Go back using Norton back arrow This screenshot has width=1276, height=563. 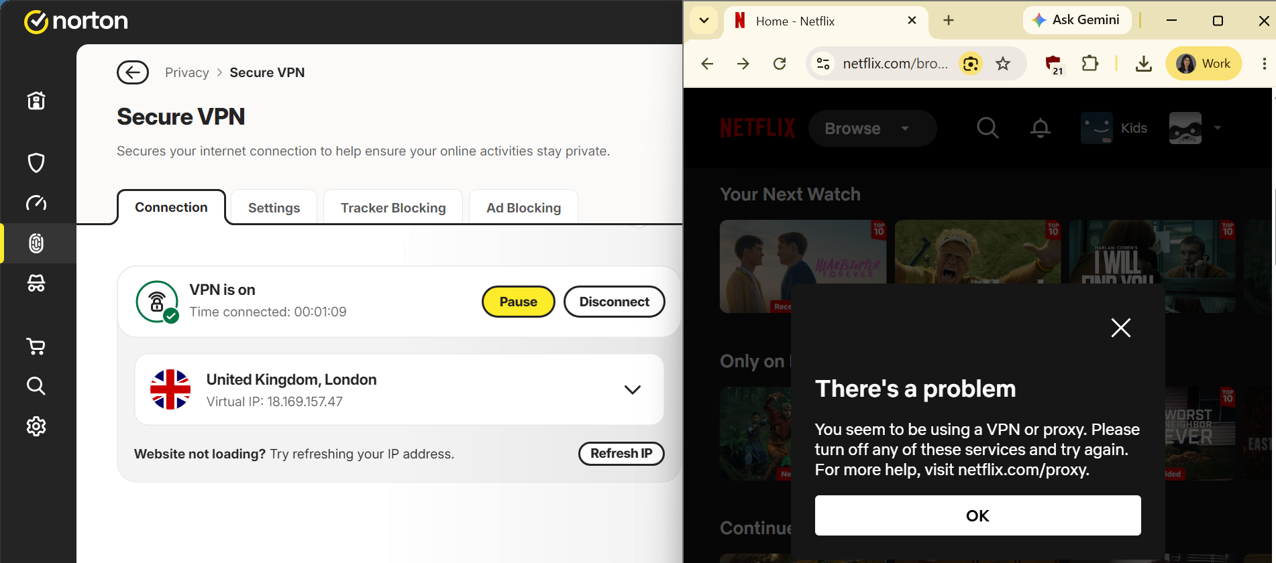click(133, 72)
